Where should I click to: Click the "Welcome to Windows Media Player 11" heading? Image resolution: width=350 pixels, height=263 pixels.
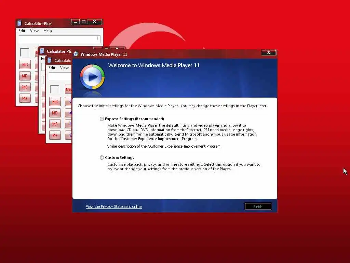pos(154,65)
